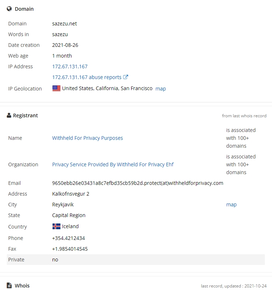Click the United States flag icon

(x=56, y=89)
